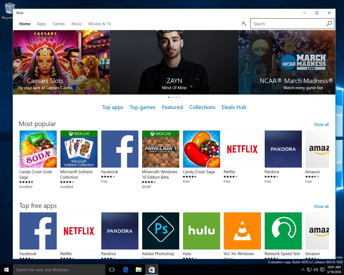Open File Explorer from taskbar
This screenshot has width=344, height=275.
pyautogui.click(x=138, y=270)
